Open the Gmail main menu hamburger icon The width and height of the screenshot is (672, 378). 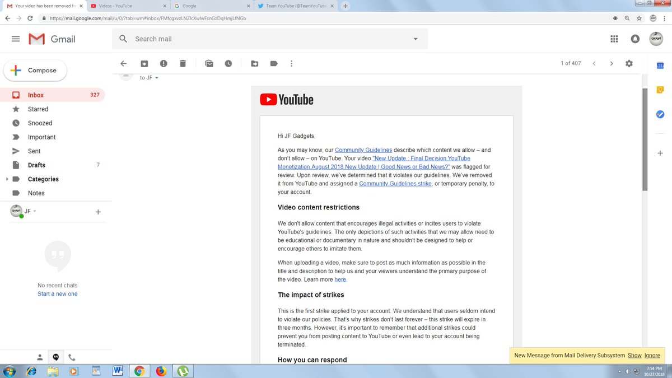(16, 39)
